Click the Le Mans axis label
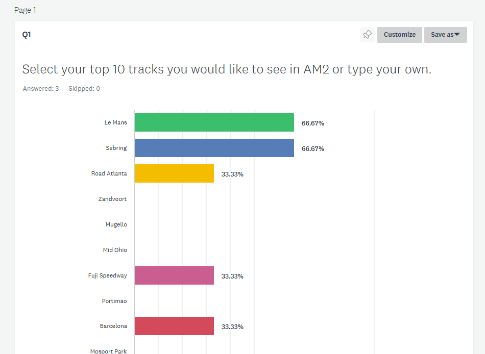Viewport: 485px width, 354px height. tap(116, 122)
